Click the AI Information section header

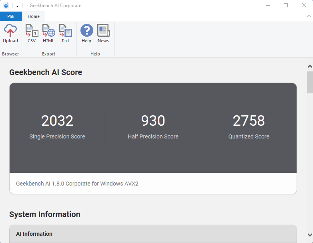[x=153, y=234]
